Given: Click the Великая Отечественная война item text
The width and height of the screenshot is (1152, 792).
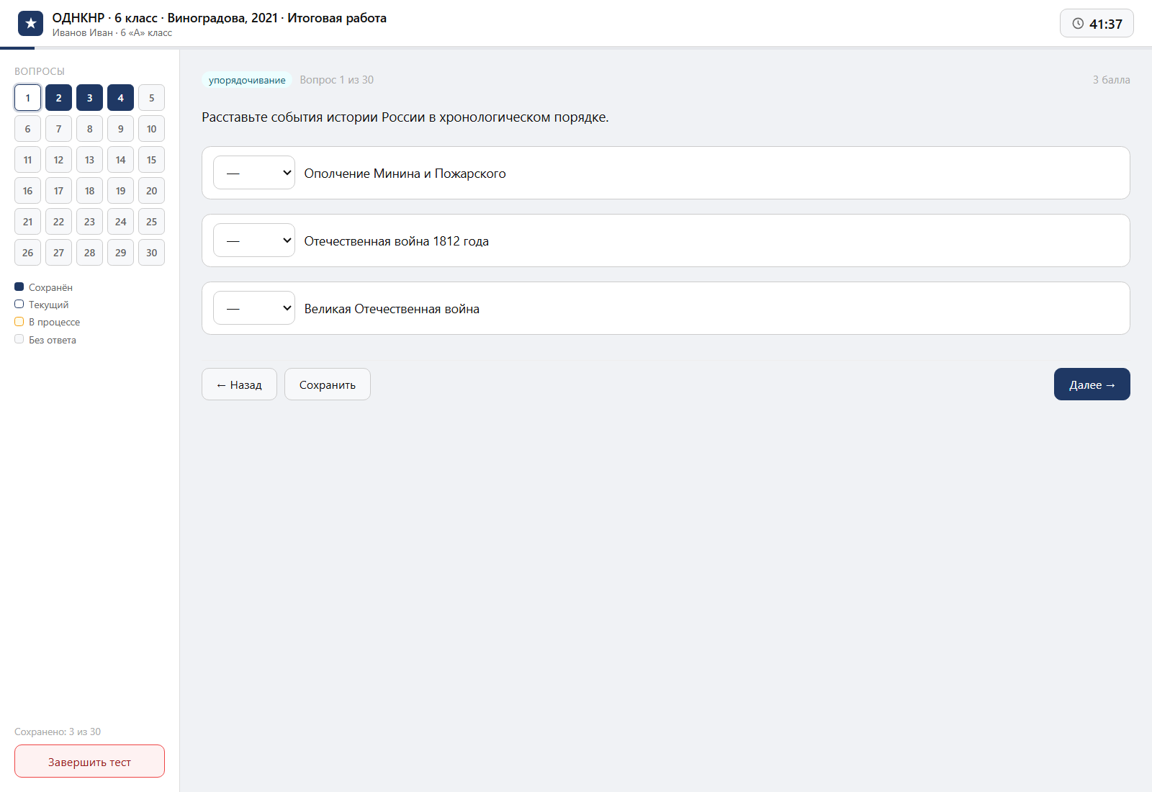Looking at the screenshot, I should [x=392, y=309].
